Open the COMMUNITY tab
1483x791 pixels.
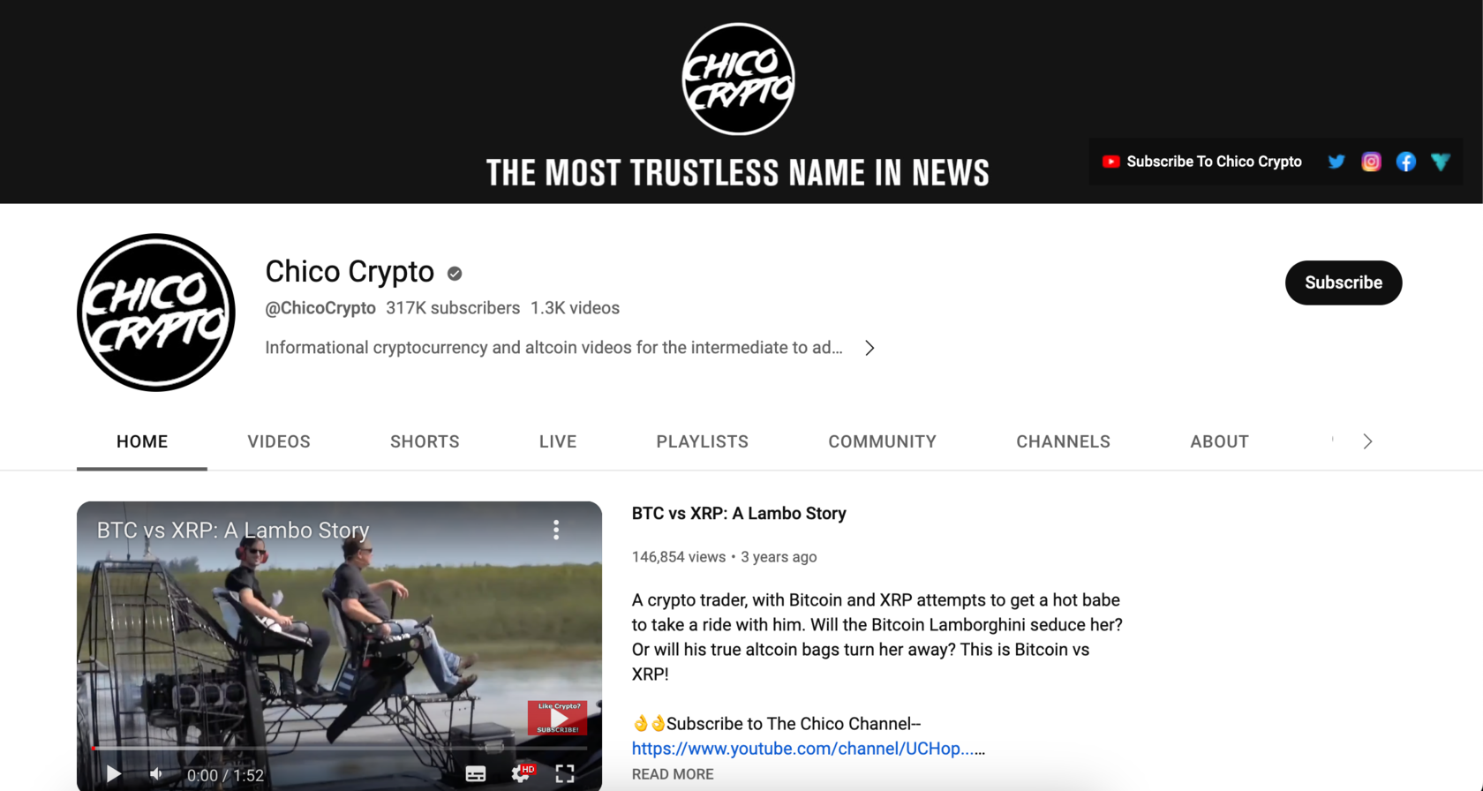tap(882, 441)
